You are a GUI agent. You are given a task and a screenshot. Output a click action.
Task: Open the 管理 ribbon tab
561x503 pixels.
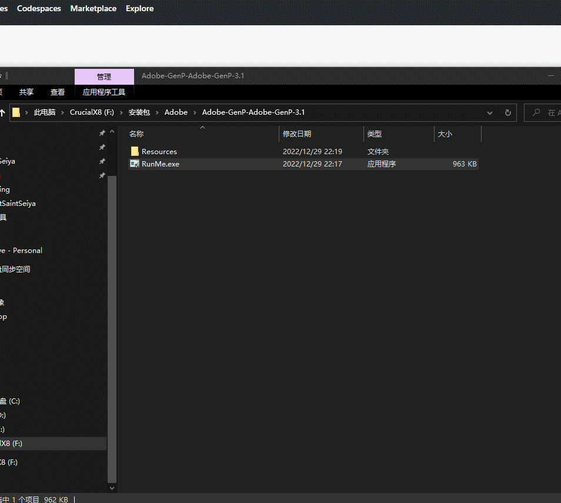[x=104, y=76]
